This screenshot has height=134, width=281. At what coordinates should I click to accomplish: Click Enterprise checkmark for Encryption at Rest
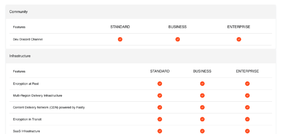point(247,84)
